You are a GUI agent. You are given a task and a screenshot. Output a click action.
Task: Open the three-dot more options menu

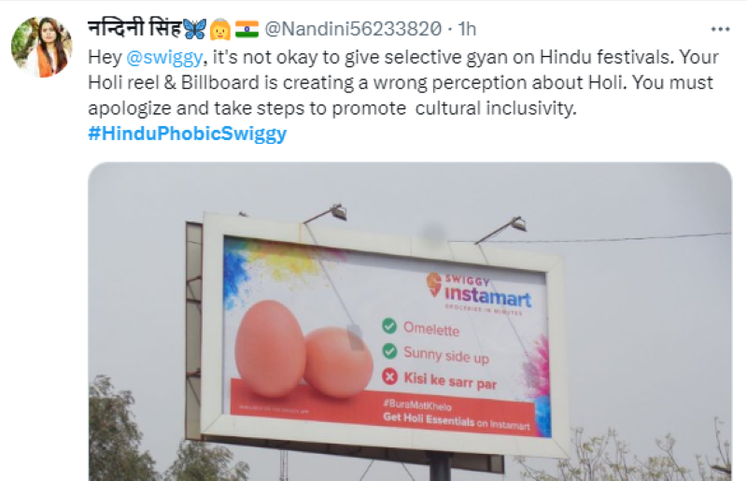pyautogui.click(x=720, y=30)
